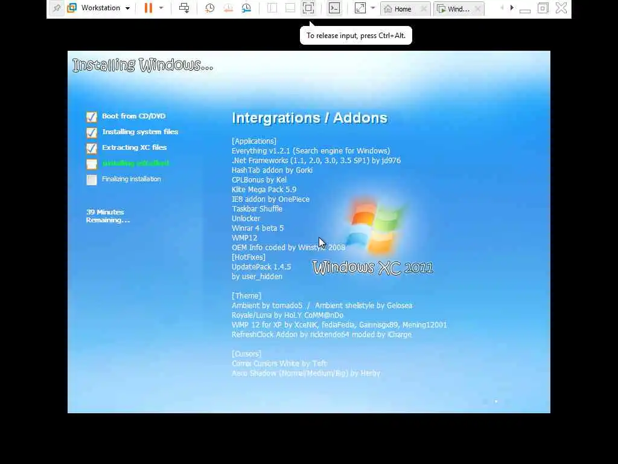Click the 'Unlocker' line
Screen dimensions: 618x464
[246, 219]
